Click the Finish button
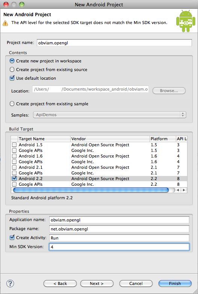This screenshot has height=294, width=198. tap(175, 283)
